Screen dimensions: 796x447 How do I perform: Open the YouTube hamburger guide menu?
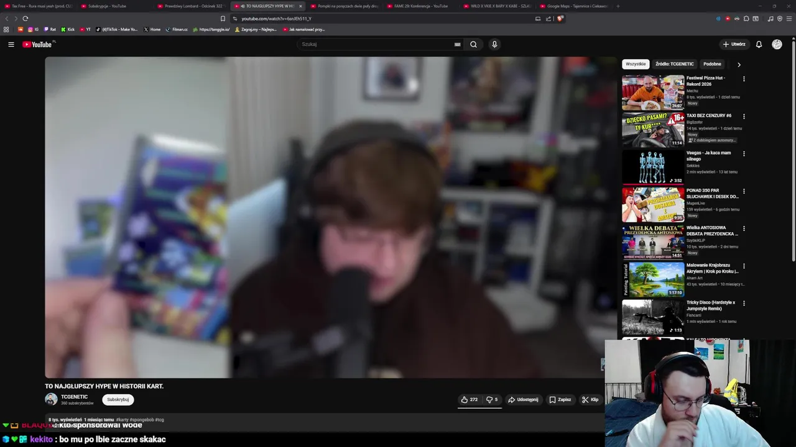(x=11, y=44)
